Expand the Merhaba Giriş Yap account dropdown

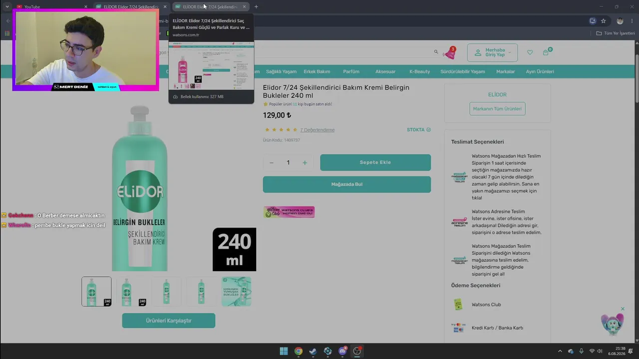pyautogui.click(x=492, y=52)
